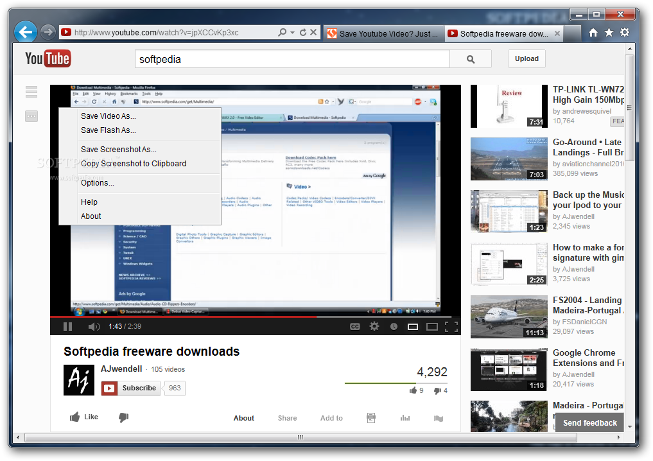Image resolution: width=653 pixels, height=461 pixels.
Task: Choose Save Flash As menu entry
Action: tap(109, 130)
